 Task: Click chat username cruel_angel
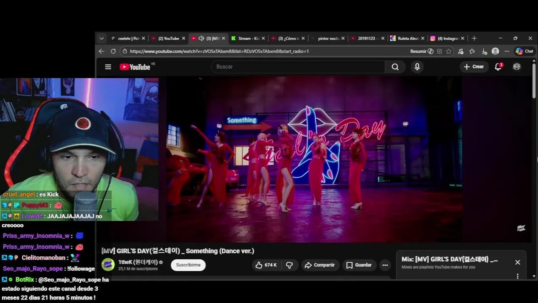click(x=19, y=194)
